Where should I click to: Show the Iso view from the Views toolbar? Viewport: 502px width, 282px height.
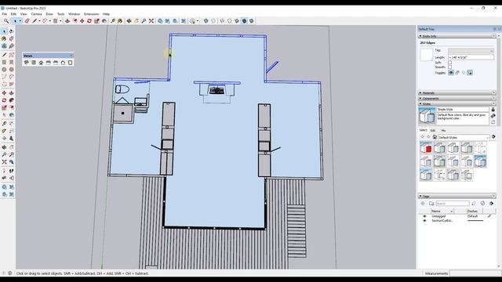(x=27, y=63)
